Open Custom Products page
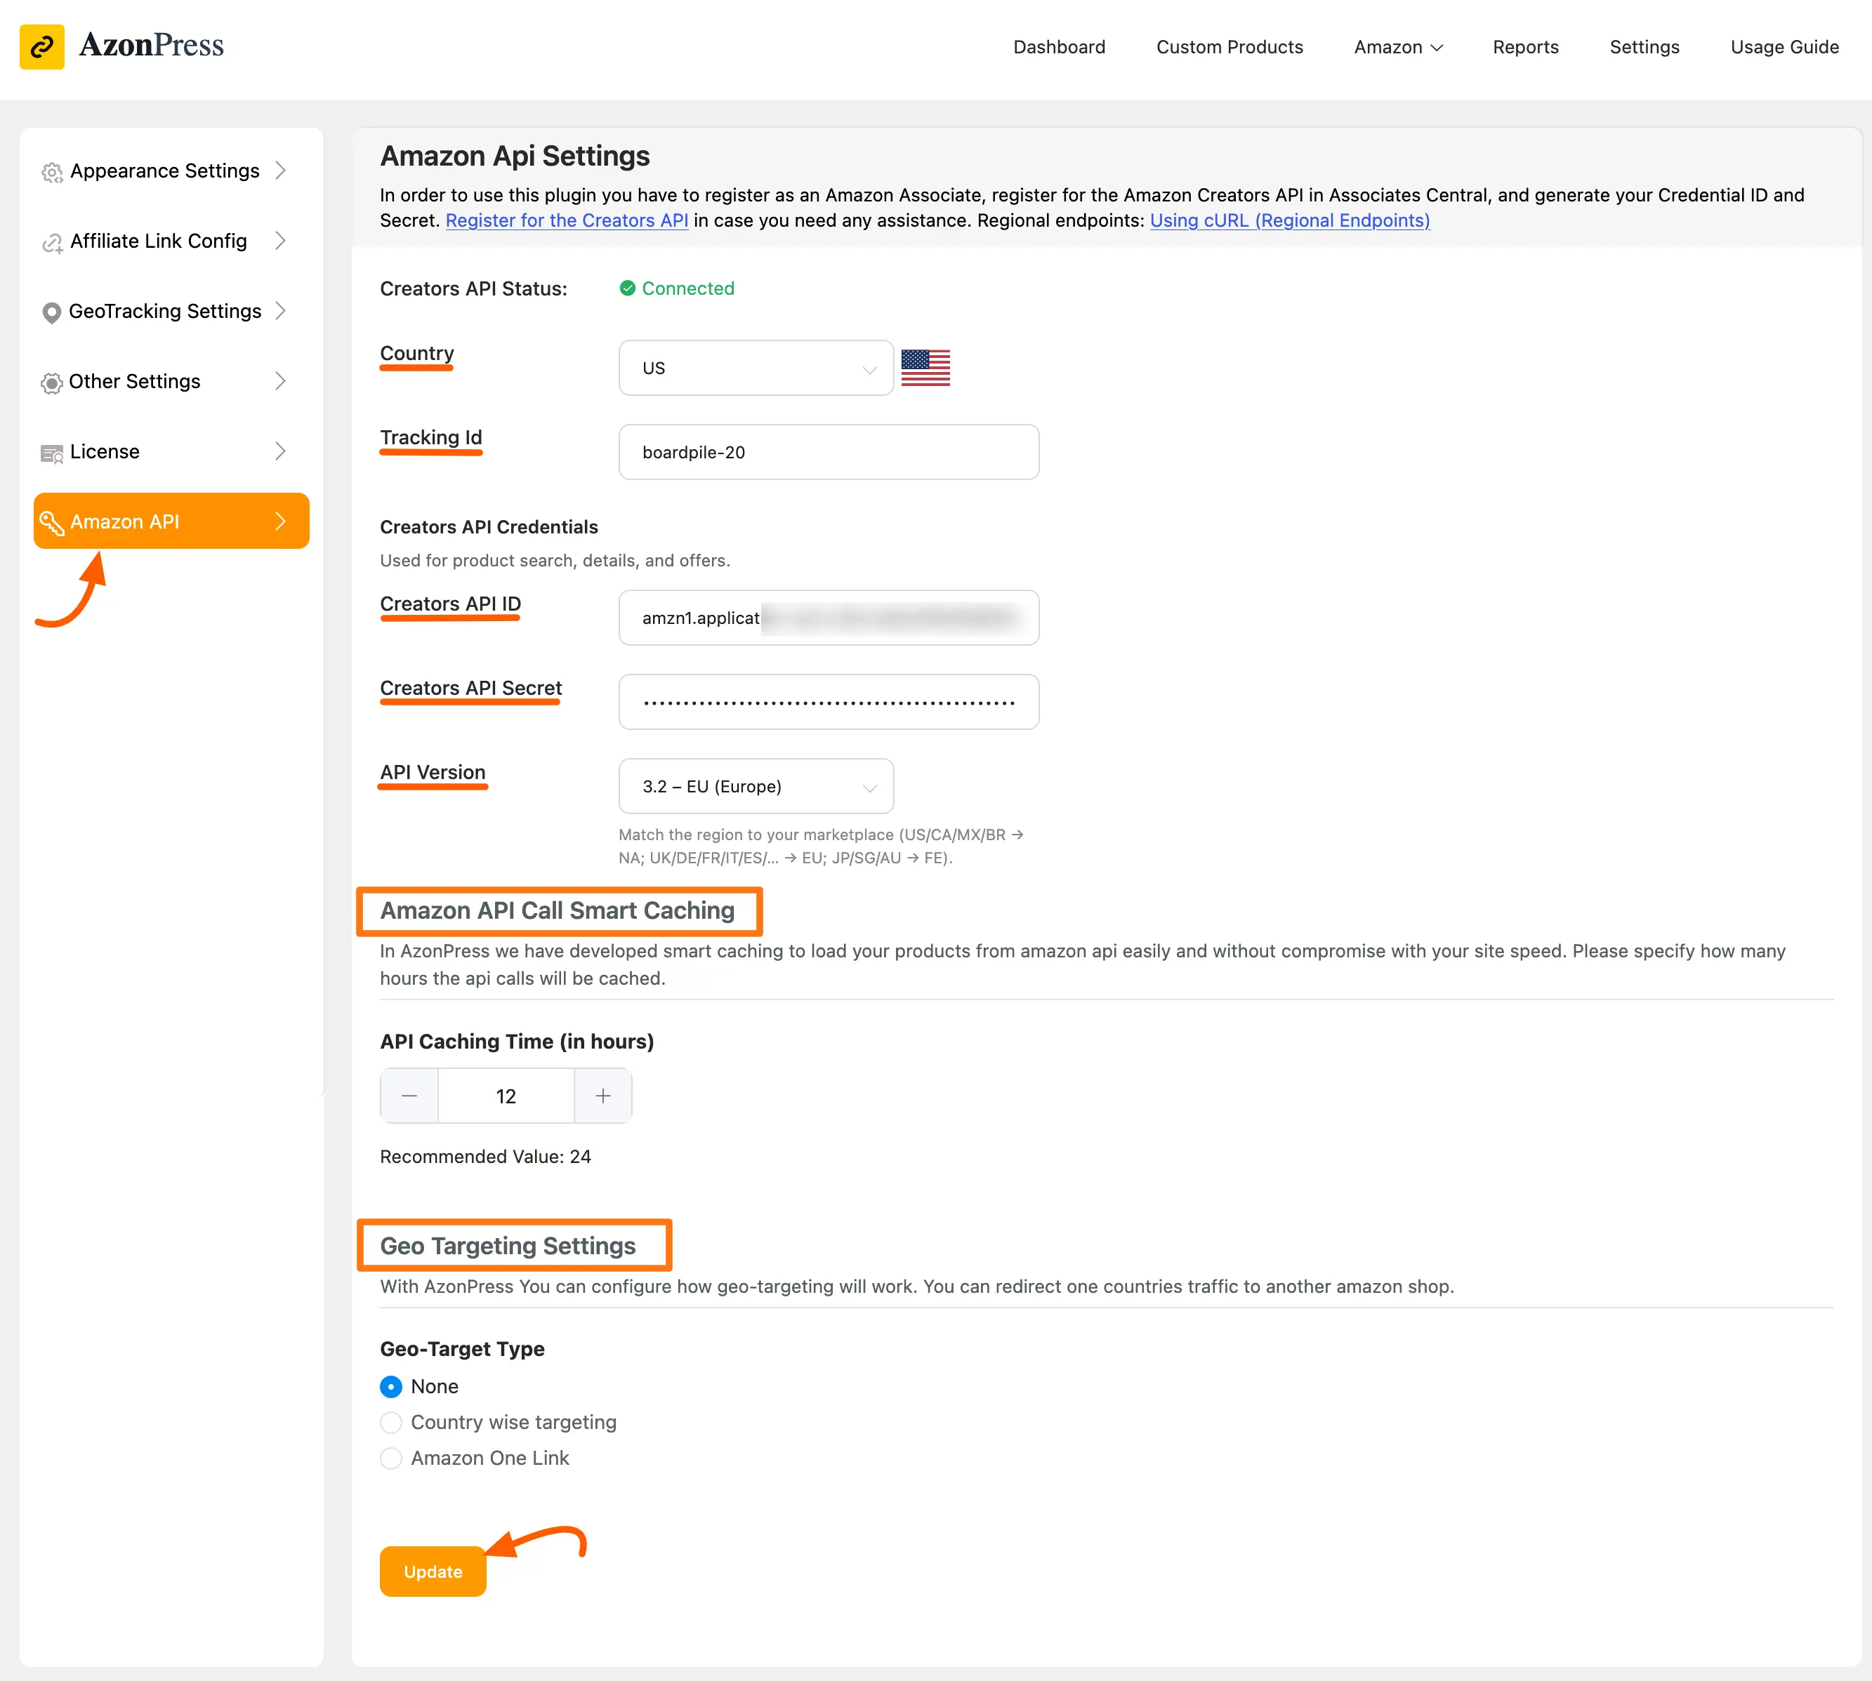 coord(1230,47)
